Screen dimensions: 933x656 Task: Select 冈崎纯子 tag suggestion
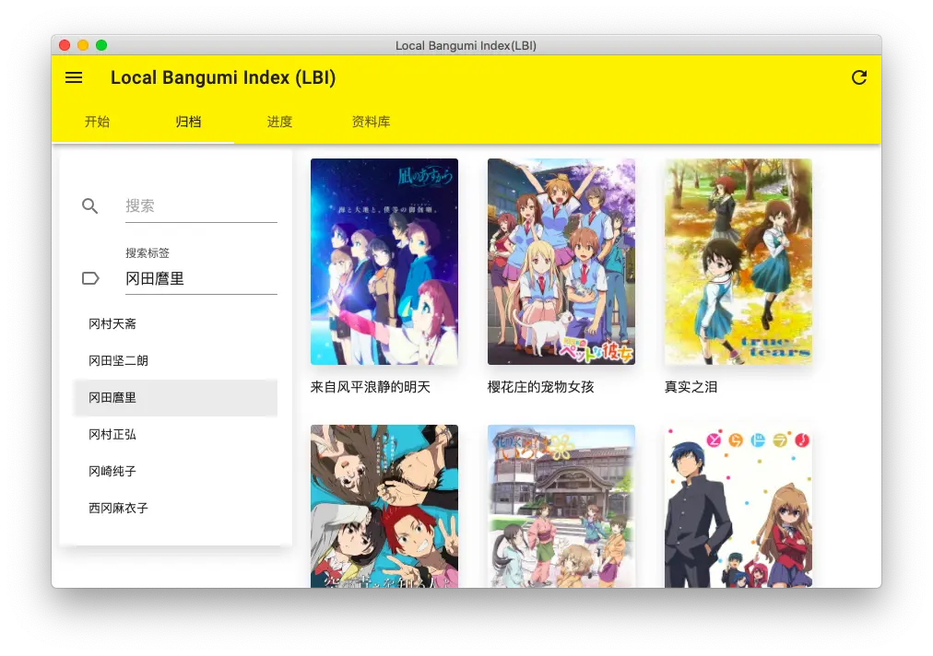click(x=112, y=472)
